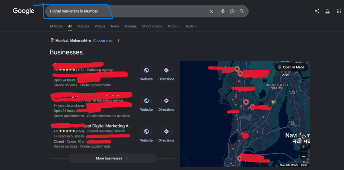Open the three-dot menu beside Choose area
344x170 pixels.
click(118, 41)
